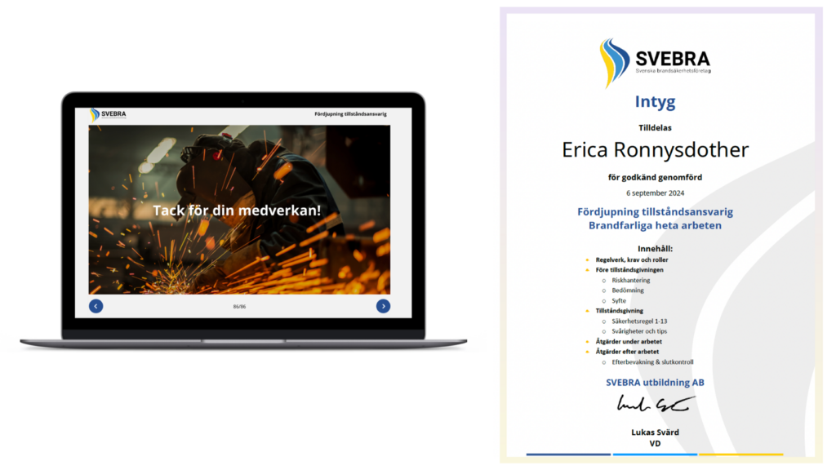Click the Intyg heading on the certificate
The height and width of the screenshot is (470, 836).
click(x=655, y=102)
